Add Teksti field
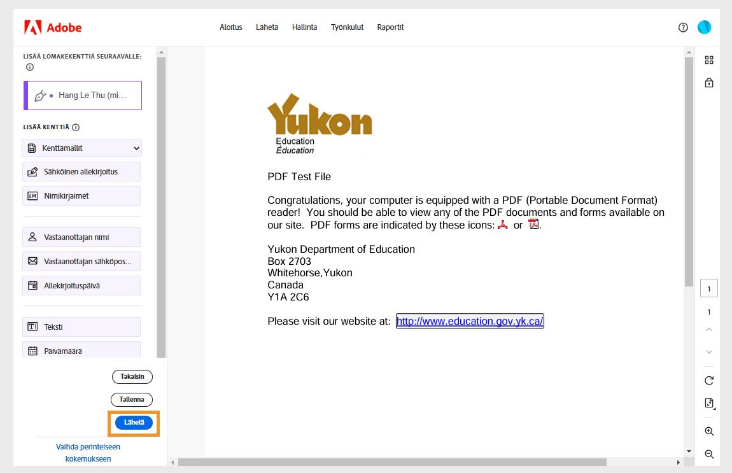The height and width of the screenshot is (473, 732). [81, 327]
